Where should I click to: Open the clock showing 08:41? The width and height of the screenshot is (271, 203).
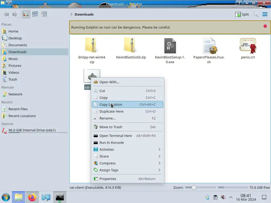coord(246,197)
